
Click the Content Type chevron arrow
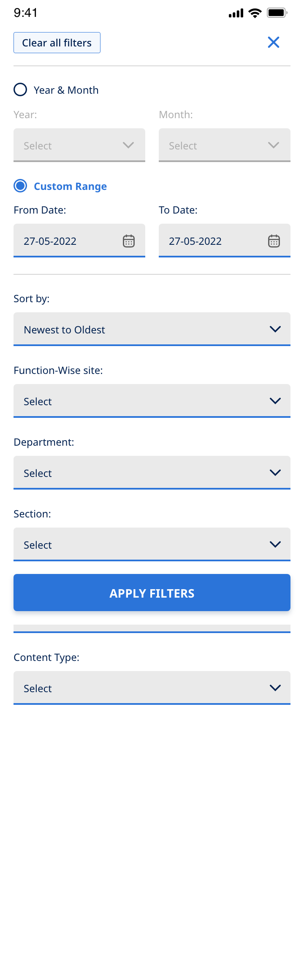click(275, 688)
